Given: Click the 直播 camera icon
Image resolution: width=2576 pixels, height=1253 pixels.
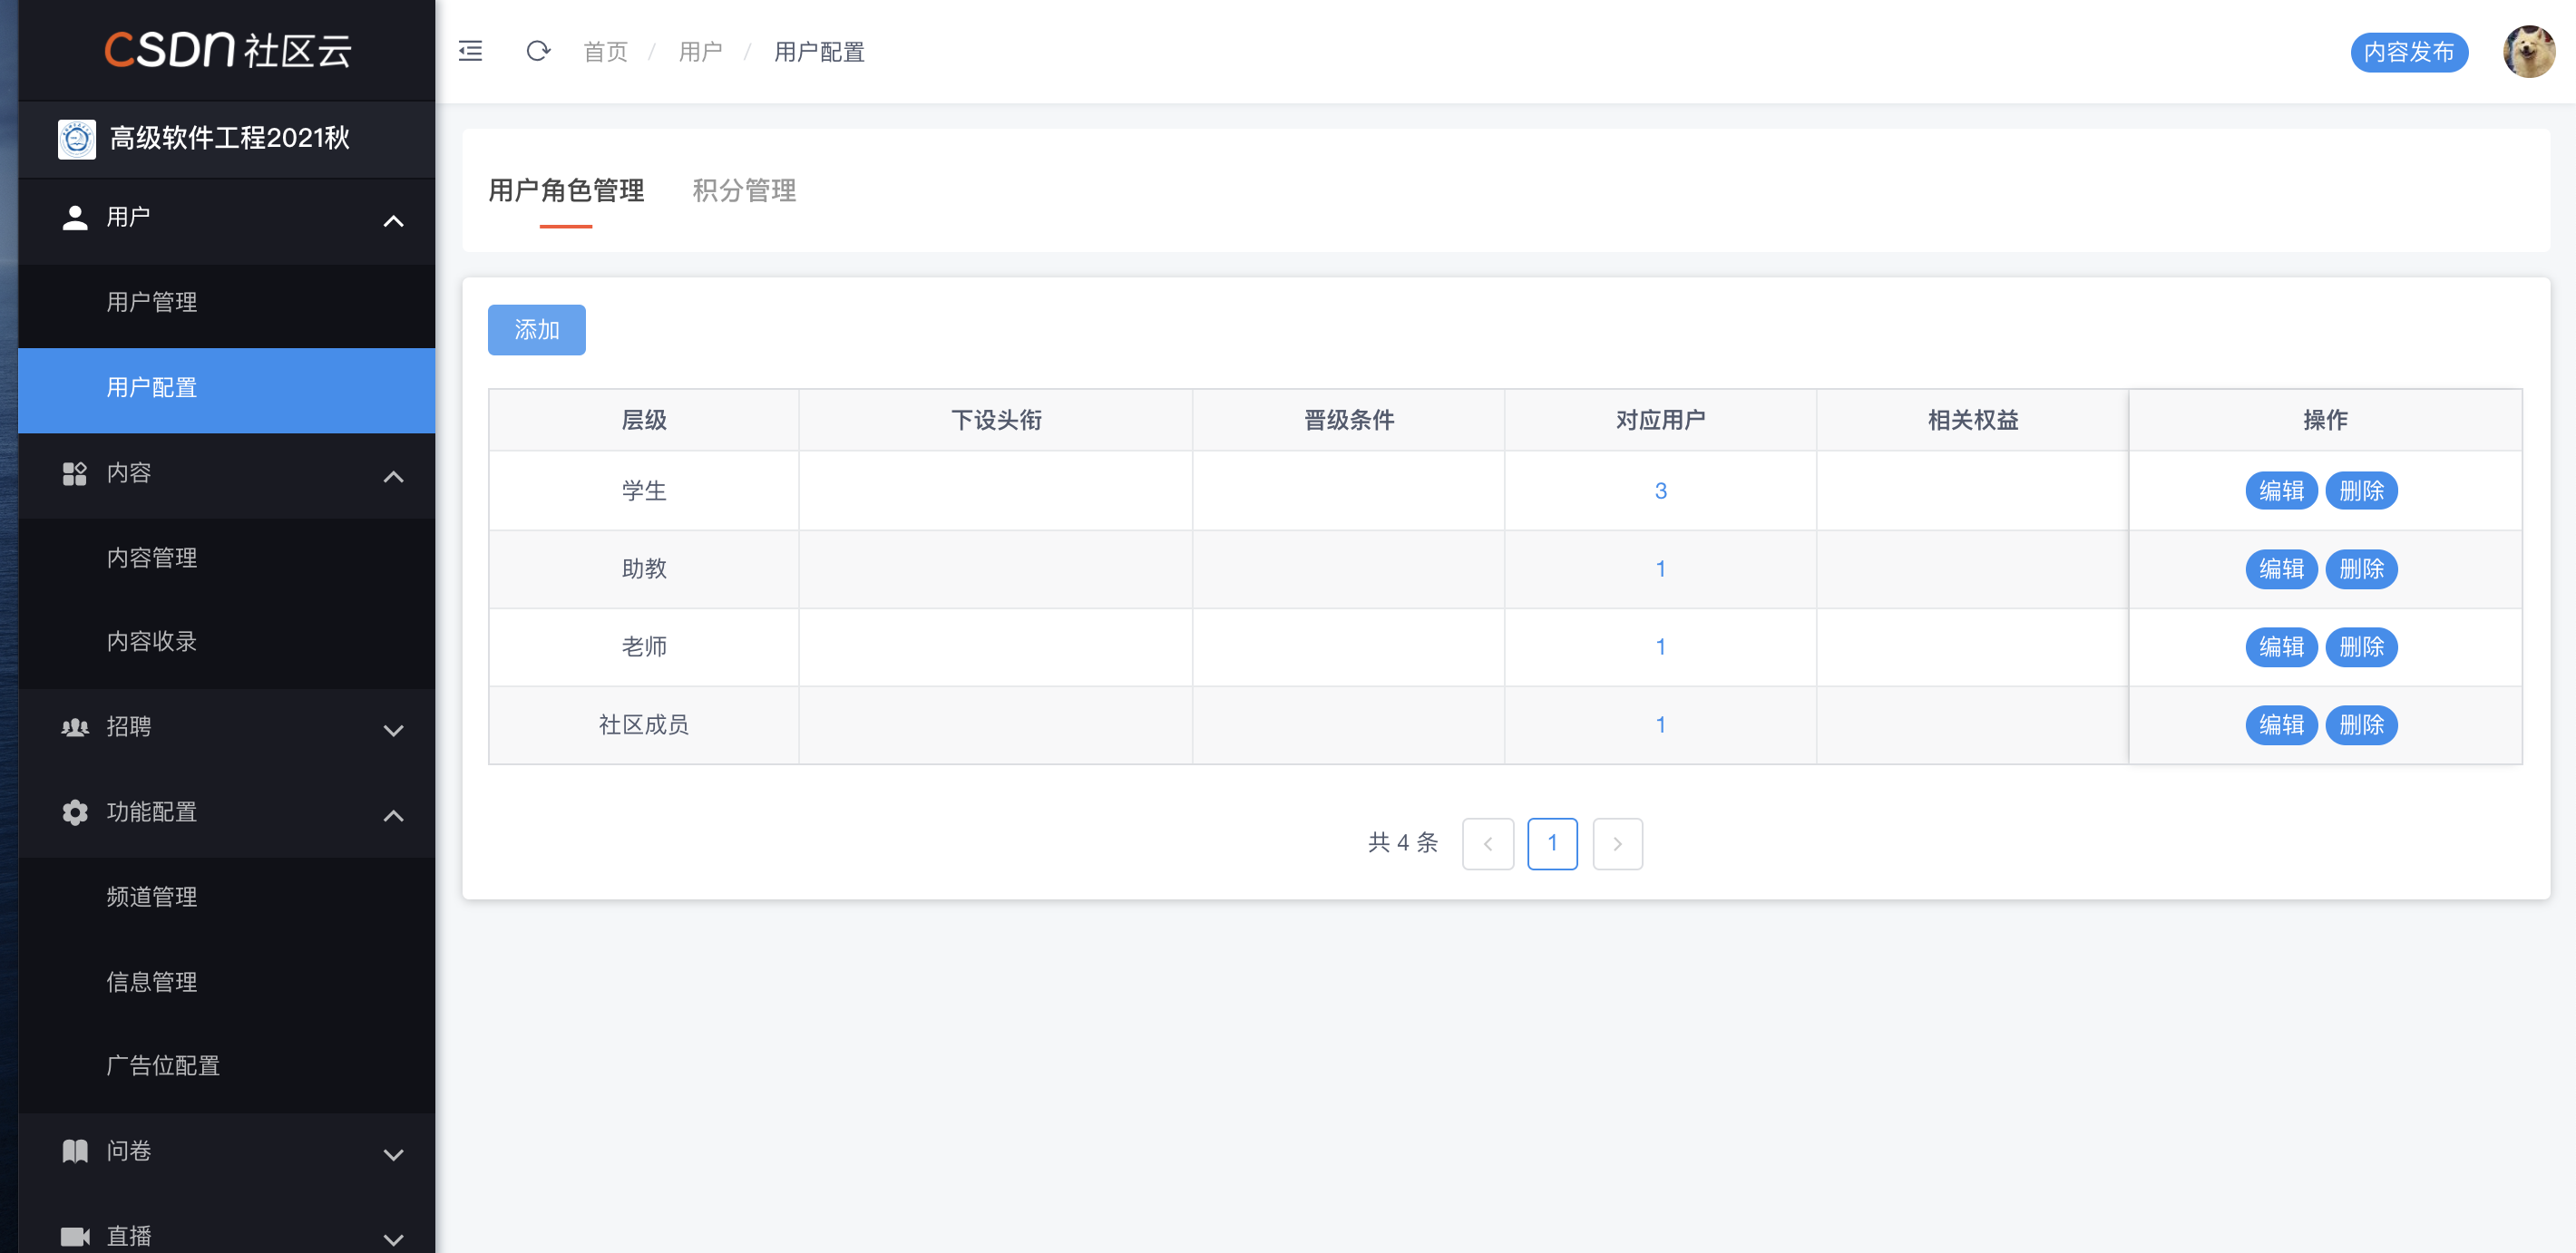Looking at the screenshot, I should point(75,1236).
